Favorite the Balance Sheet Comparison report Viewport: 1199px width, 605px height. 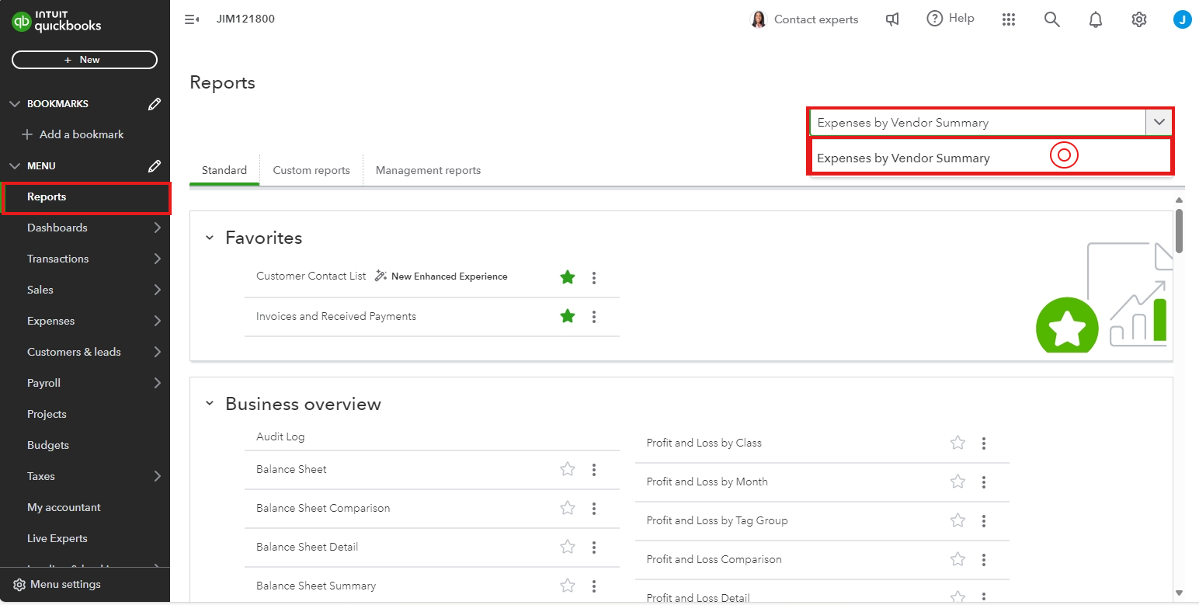tap(568, 508)
